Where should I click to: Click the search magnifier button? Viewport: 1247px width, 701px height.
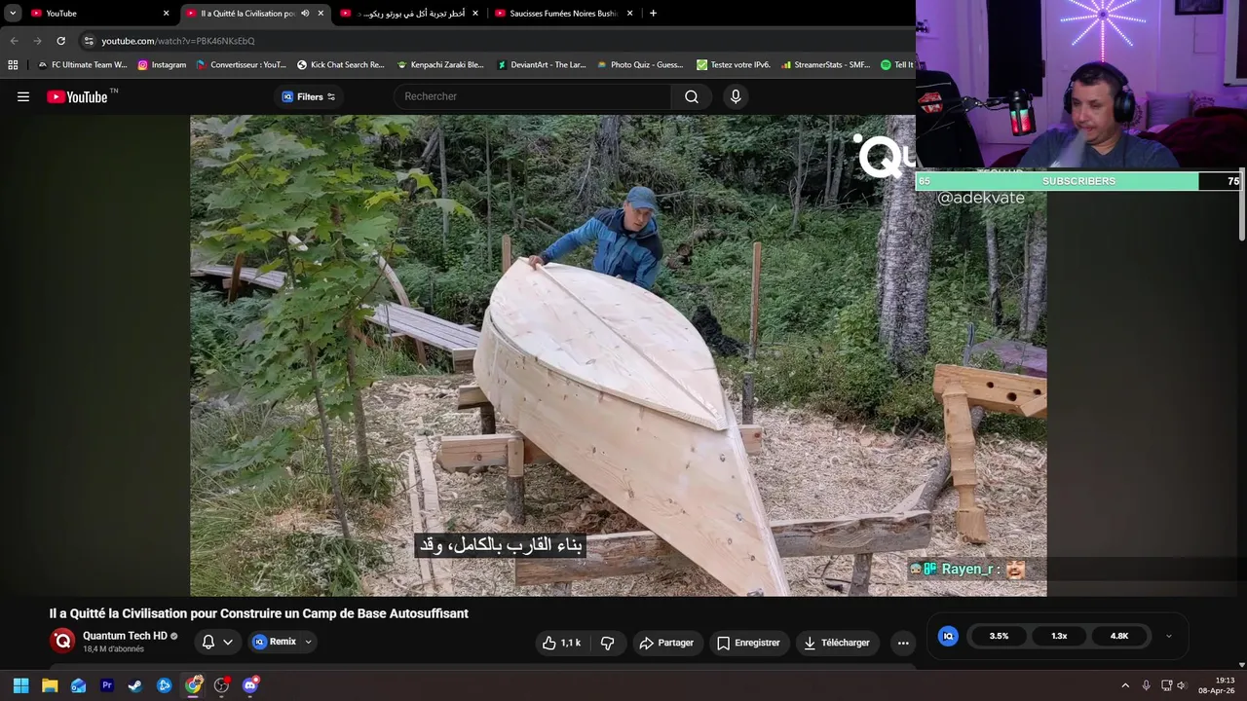(692, 96)
